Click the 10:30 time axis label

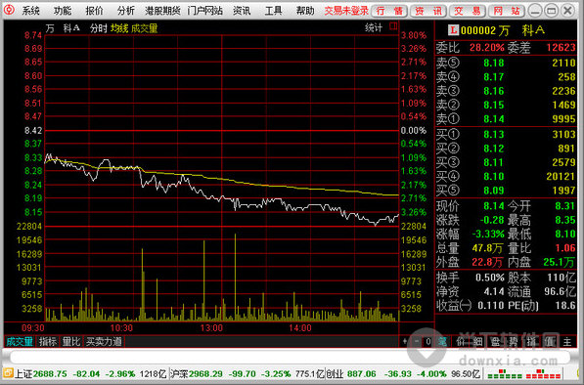[x=121, y=328]
